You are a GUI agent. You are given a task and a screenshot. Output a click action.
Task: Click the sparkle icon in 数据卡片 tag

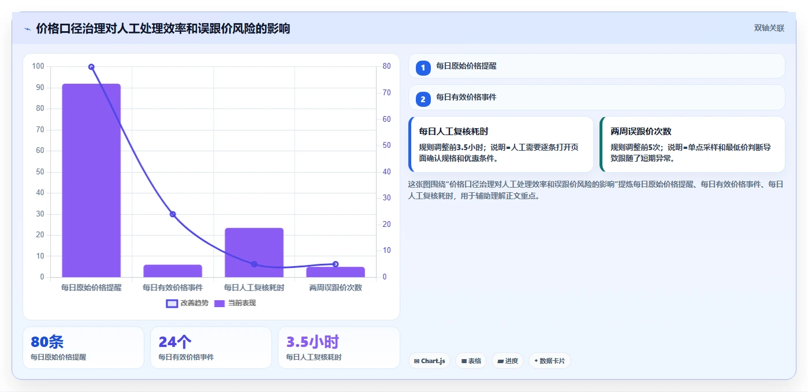pos(536,361)
